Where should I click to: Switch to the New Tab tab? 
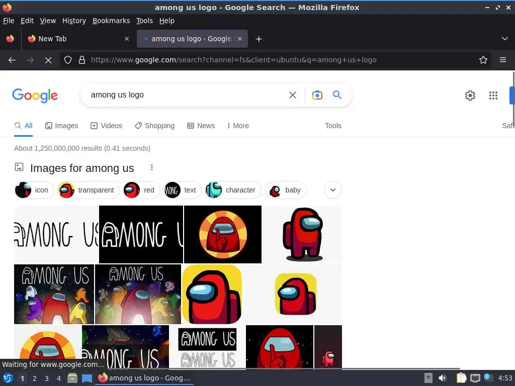click(78, 39)
